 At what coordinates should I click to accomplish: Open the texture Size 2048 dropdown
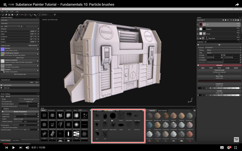(12, 26)
